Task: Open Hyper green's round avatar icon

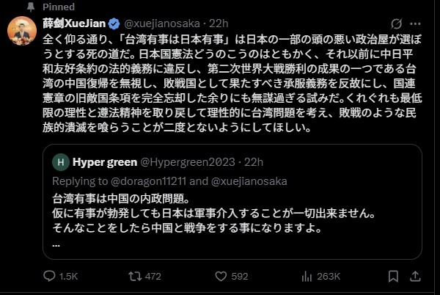Action: point(62,161)
